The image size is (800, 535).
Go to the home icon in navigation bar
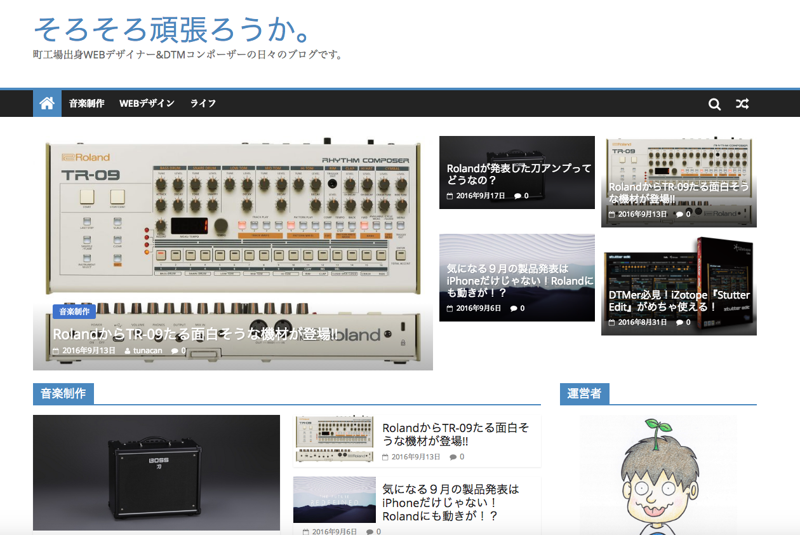47,104
